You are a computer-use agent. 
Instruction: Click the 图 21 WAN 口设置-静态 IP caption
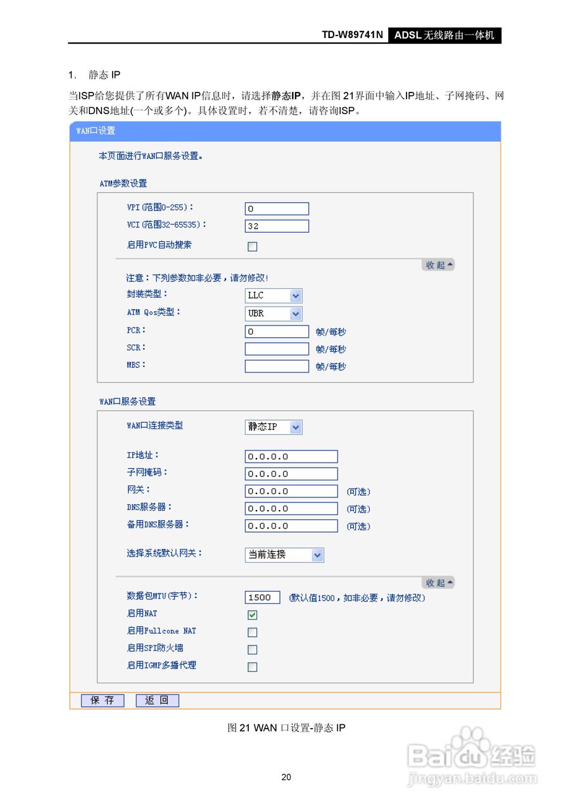click(x=286, y=728)
